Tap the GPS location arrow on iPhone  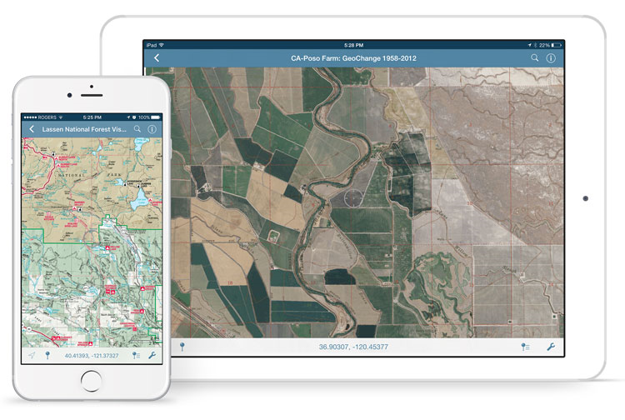pyautogui.click(x=31, y=355)
